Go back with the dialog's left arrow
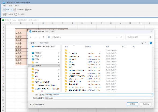This screenshot has width=158, height=112. click(x=31, y=37)
